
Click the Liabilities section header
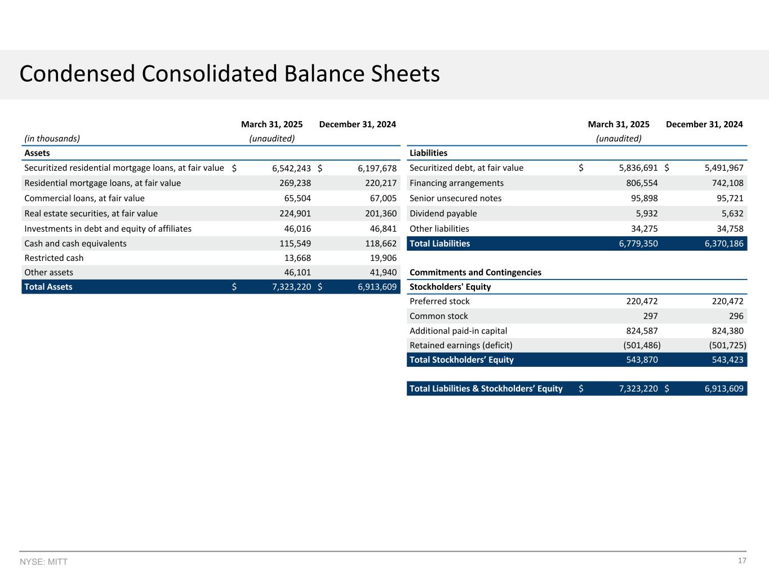click(x=428, y=153)
